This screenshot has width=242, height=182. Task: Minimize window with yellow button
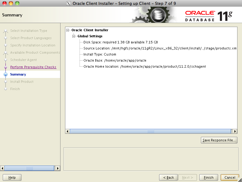point(11,3)
